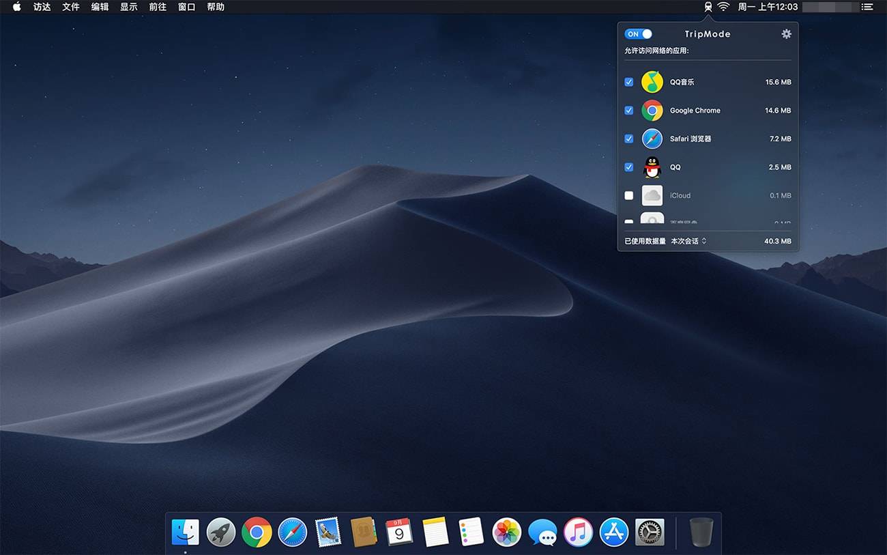Image resolution: width=887 pixels, height=555 pixels.
Task: Click the QQ Music app icon
Action: [x=652, y=82]
